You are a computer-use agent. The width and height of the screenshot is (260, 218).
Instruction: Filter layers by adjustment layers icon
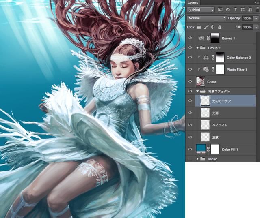(x=227, y=10)
